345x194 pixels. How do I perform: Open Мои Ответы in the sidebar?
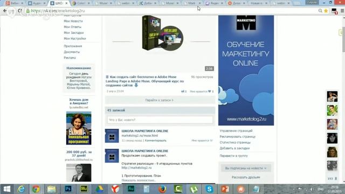click(73, 27)
